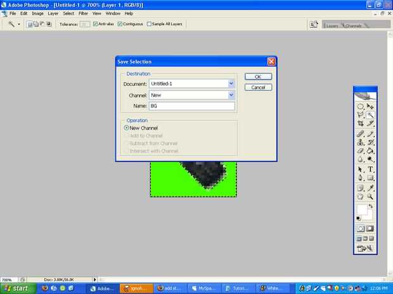Screen dimensions: 393x294
Task: Choose Intersect with Selection mode in options bar
Action: point(49,24)
